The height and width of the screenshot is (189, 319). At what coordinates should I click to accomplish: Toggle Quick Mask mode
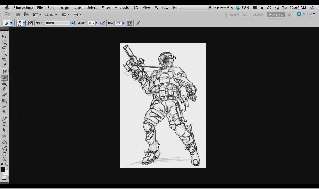[4, 178]
